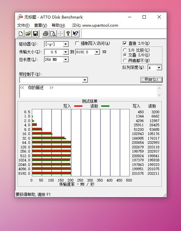The height and width of the screenshot is (231, 181).
Task: Select the 交叠 I/O(O) radio button
Action: [x=125, y=55]
